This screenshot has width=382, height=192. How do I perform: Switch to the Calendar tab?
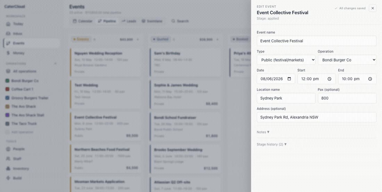pyautogui.click(x=83, y=21)
